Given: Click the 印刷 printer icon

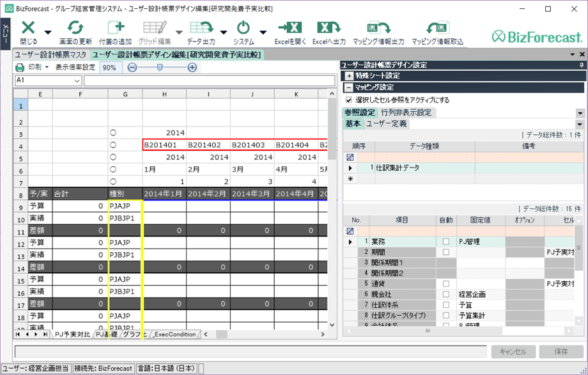Looking at the screenshot, I should pos(20,68).
